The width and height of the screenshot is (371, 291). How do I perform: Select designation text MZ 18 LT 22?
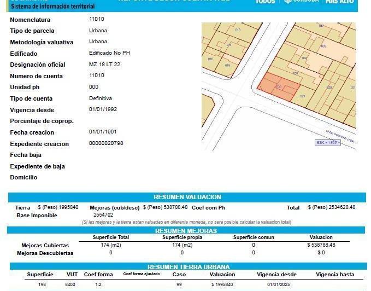coord(104,65)
